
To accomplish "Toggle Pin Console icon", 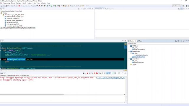I will click(x=113, y=73).
